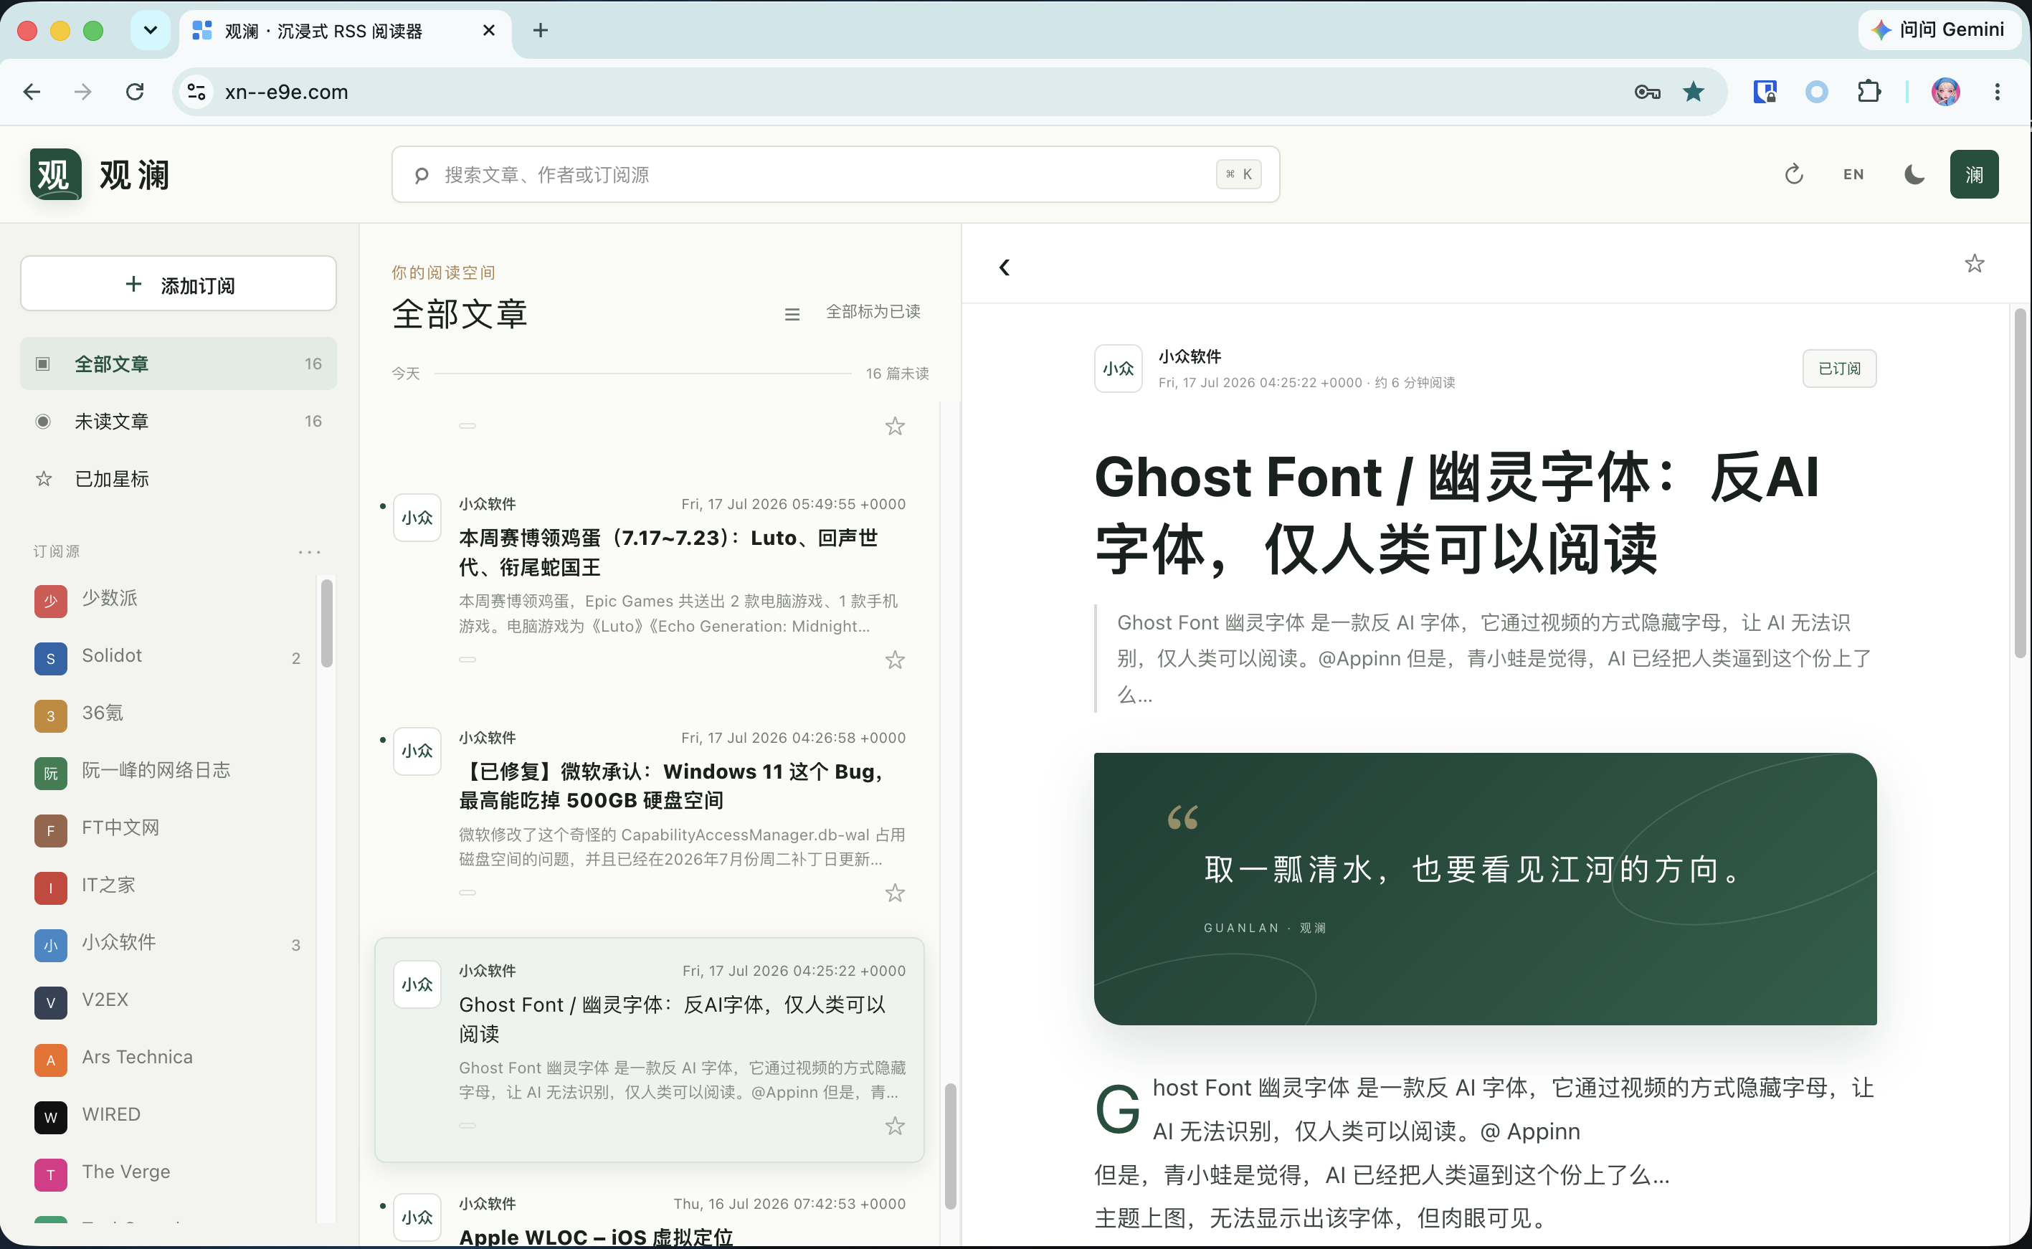Open the 少数派 feed icon
This screenshot has width=2032, height=1249.
click(x=50, y=601)
